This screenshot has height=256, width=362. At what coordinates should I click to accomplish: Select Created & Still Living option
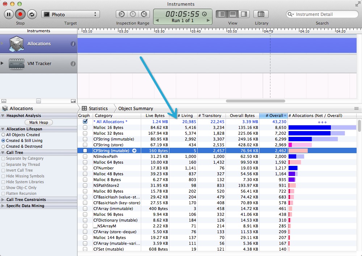(3, 140)
